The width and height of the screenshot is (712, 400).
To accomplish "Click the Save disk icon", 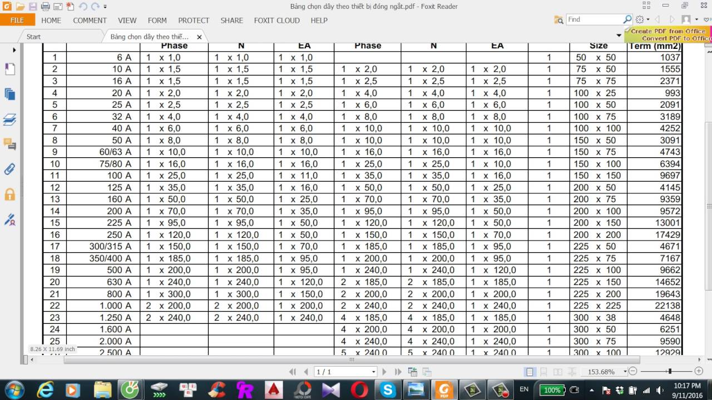I will pos(32,7).
